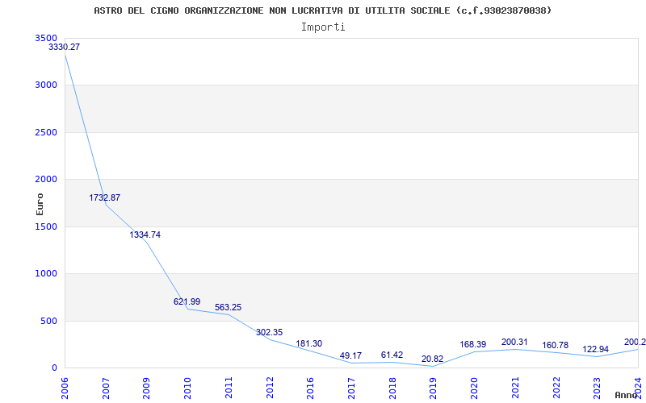
Task: Click x-axis year 2021
Action: 515,388
